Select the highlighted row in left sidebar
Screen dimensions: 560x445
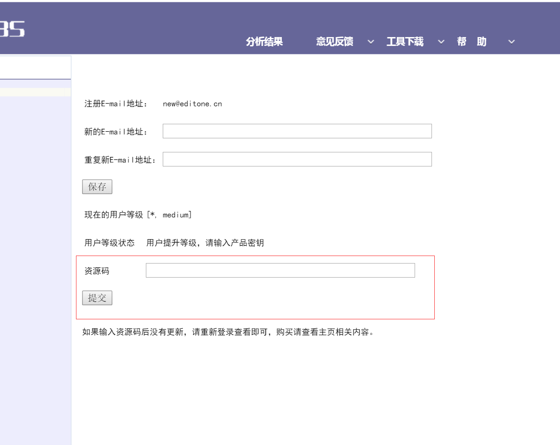[x=35, y=92]
